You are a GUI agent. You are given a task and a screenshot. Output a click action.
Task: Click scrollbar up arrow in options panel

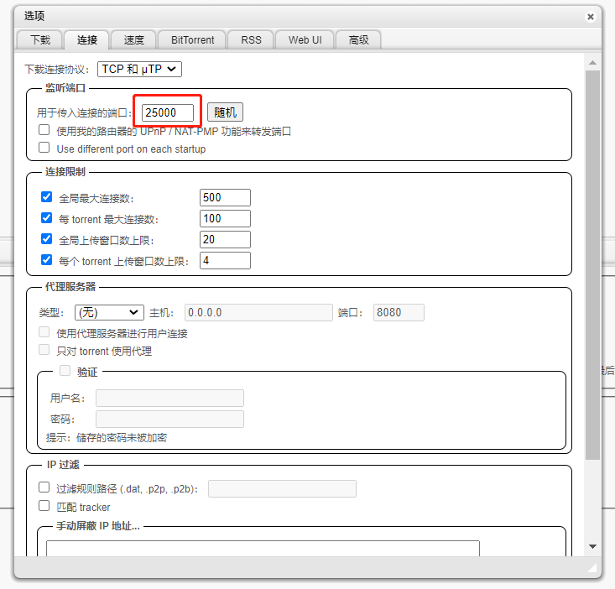click(592, 63)
